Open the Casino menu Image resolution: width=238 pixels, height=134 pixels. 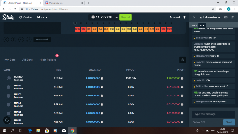click(26, 17)
